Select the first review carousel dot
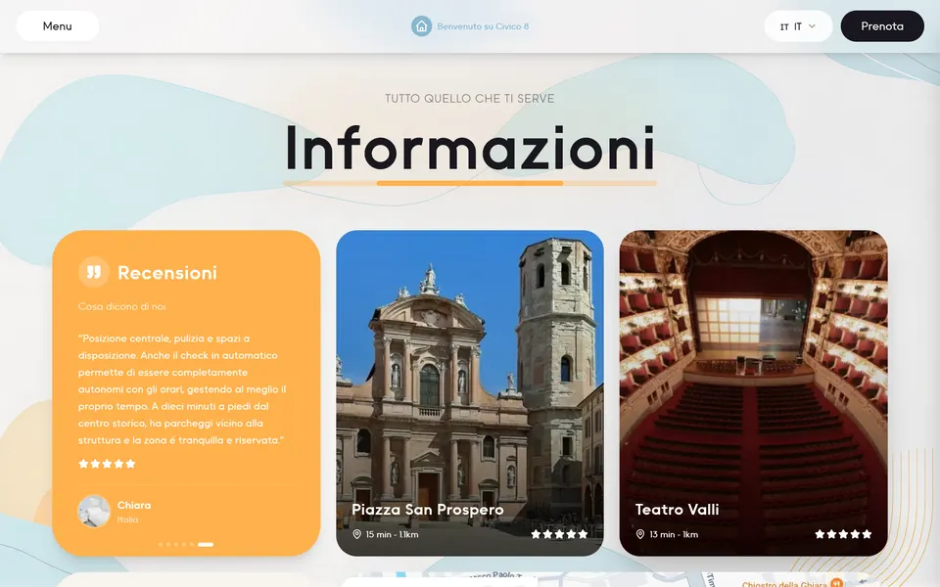940x587 pixels. tap(160, 545)
